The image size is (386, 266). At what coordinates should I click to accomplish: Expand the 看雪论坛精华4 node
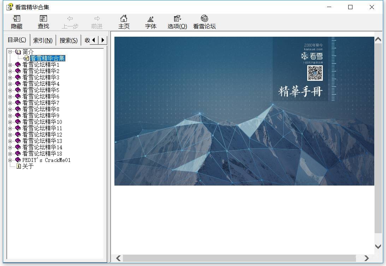point(10,84)
